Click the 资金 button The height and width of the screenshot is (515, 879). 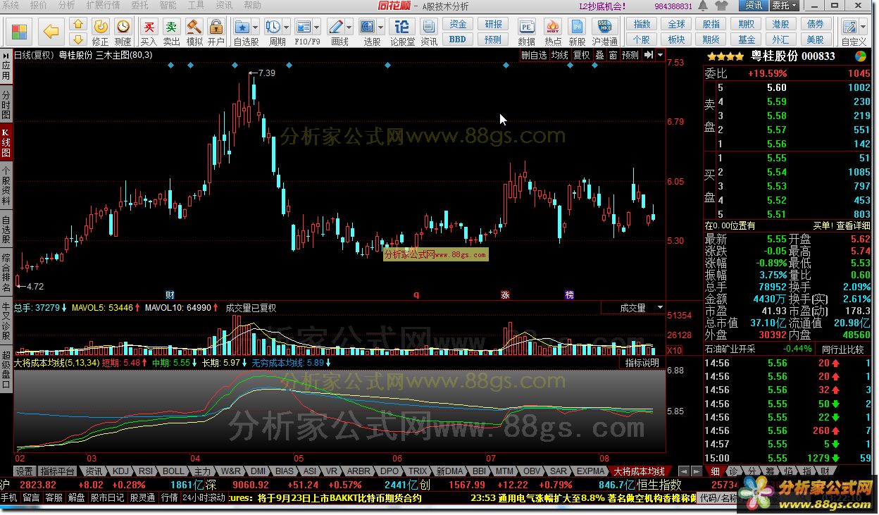pos(458,25)
